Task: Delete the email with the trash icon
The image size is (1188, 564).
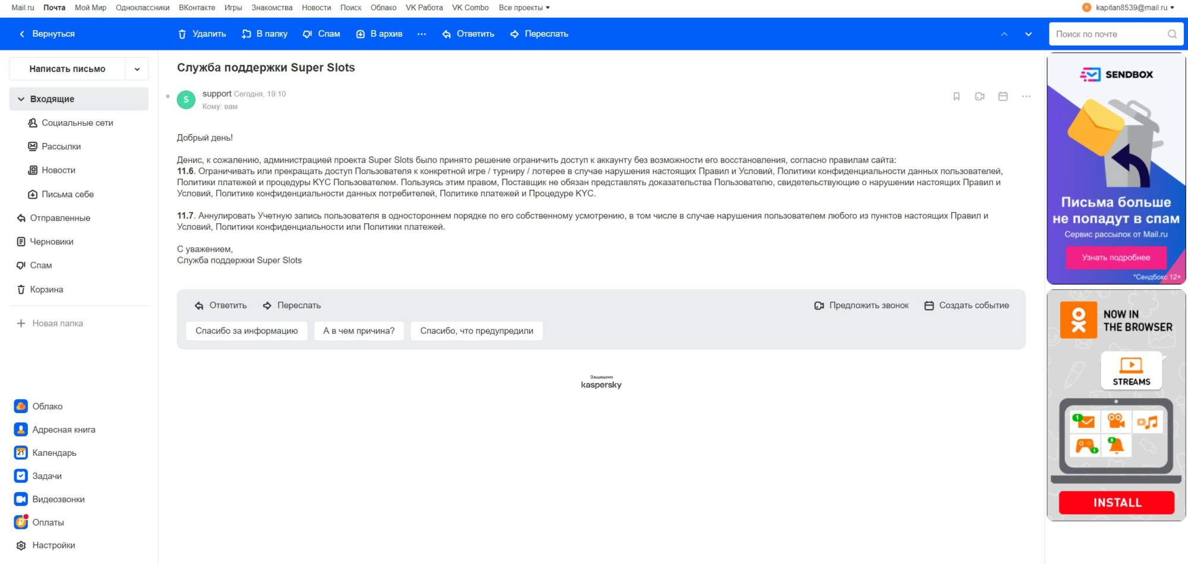Action: (x=202, y=34)
